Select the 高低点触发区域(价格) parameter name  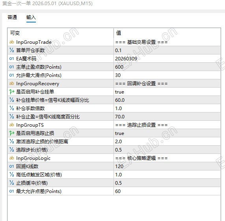(x=39, y=175)
